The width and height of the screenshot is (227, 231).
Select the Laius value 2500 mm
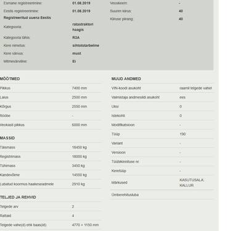point(80,97)
